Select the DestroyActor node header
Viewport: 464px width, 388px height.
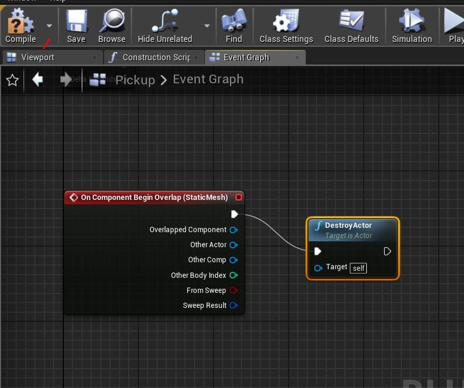[x=353, y=230]
